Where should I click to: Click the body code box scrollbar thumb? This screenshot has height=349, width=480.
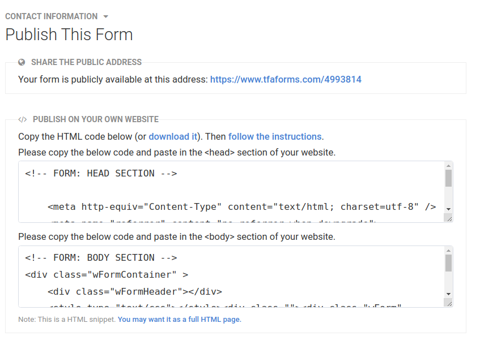448,262
